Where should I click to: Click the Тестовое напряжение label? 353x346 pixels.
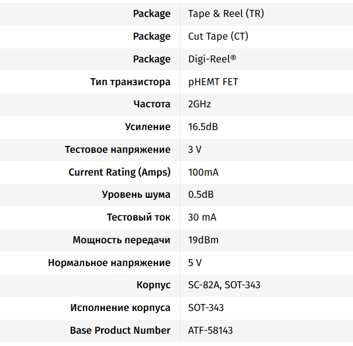117,149
